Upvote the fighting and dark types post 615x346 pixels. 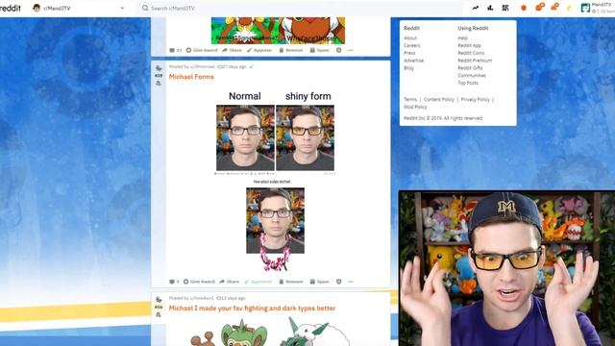coord(159,300)
